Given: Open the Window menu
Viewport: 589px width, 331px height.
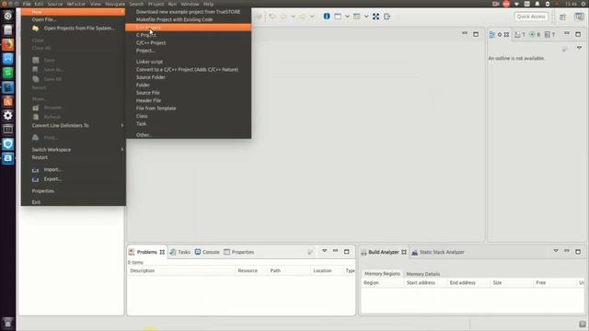Looking at the screenshot, I should pos(190,4).
